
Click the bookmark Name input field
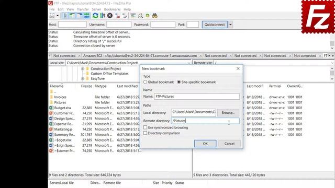197,97
